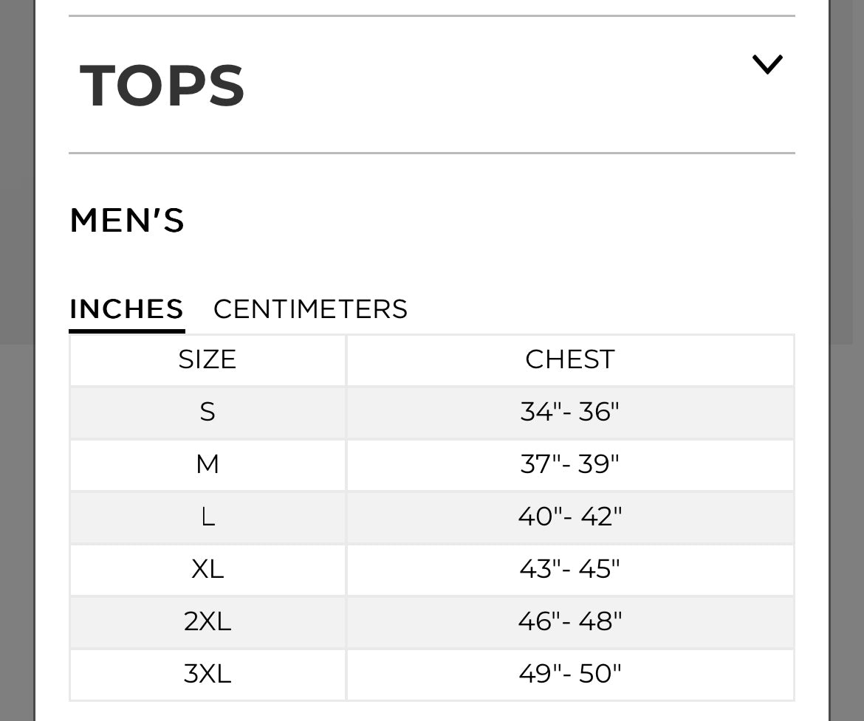
Task: Click the CHEST column header
Action: (x=569, y=359)
